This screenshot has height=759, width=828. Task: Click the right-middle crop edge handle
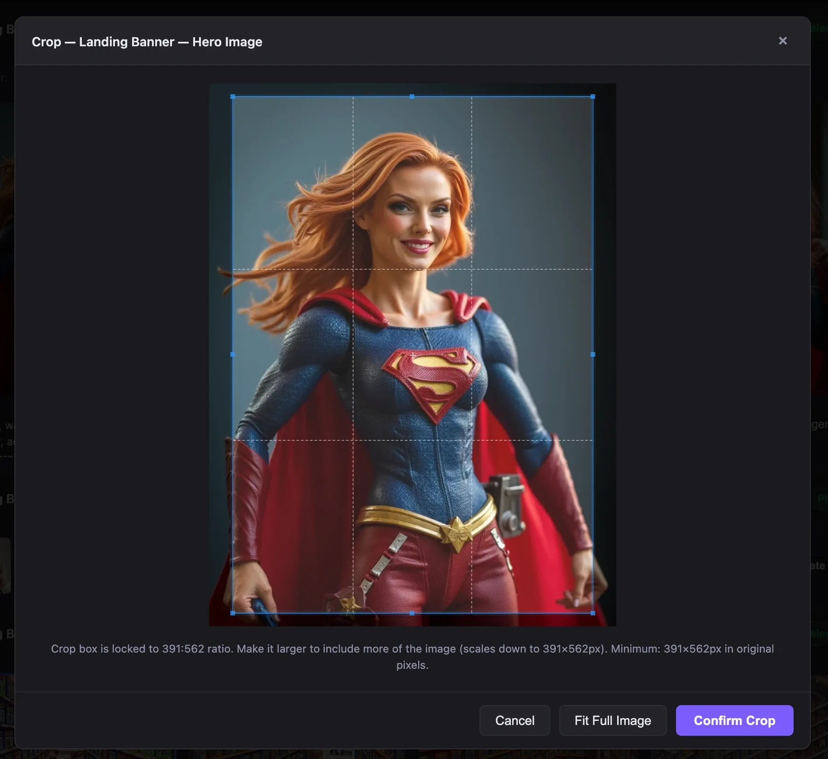click(x=593, y=355)
